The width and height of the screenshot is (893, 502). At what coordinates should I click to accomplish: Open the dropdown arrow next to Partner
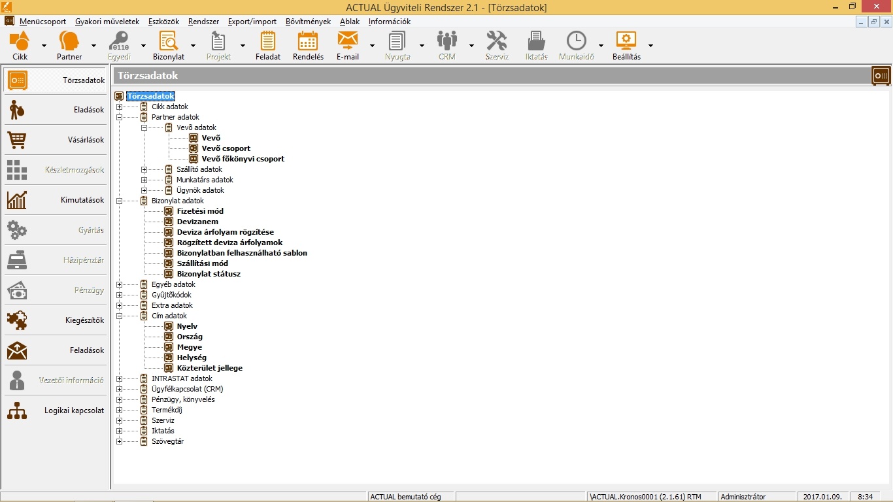[93, 46]
